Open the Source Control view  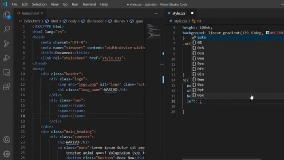(7, 44)
